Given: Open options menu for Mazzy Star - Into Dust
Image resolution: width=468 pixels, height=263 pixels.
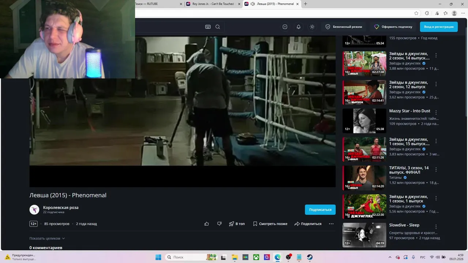Looking at the screenshot, I should pos(436,113).
